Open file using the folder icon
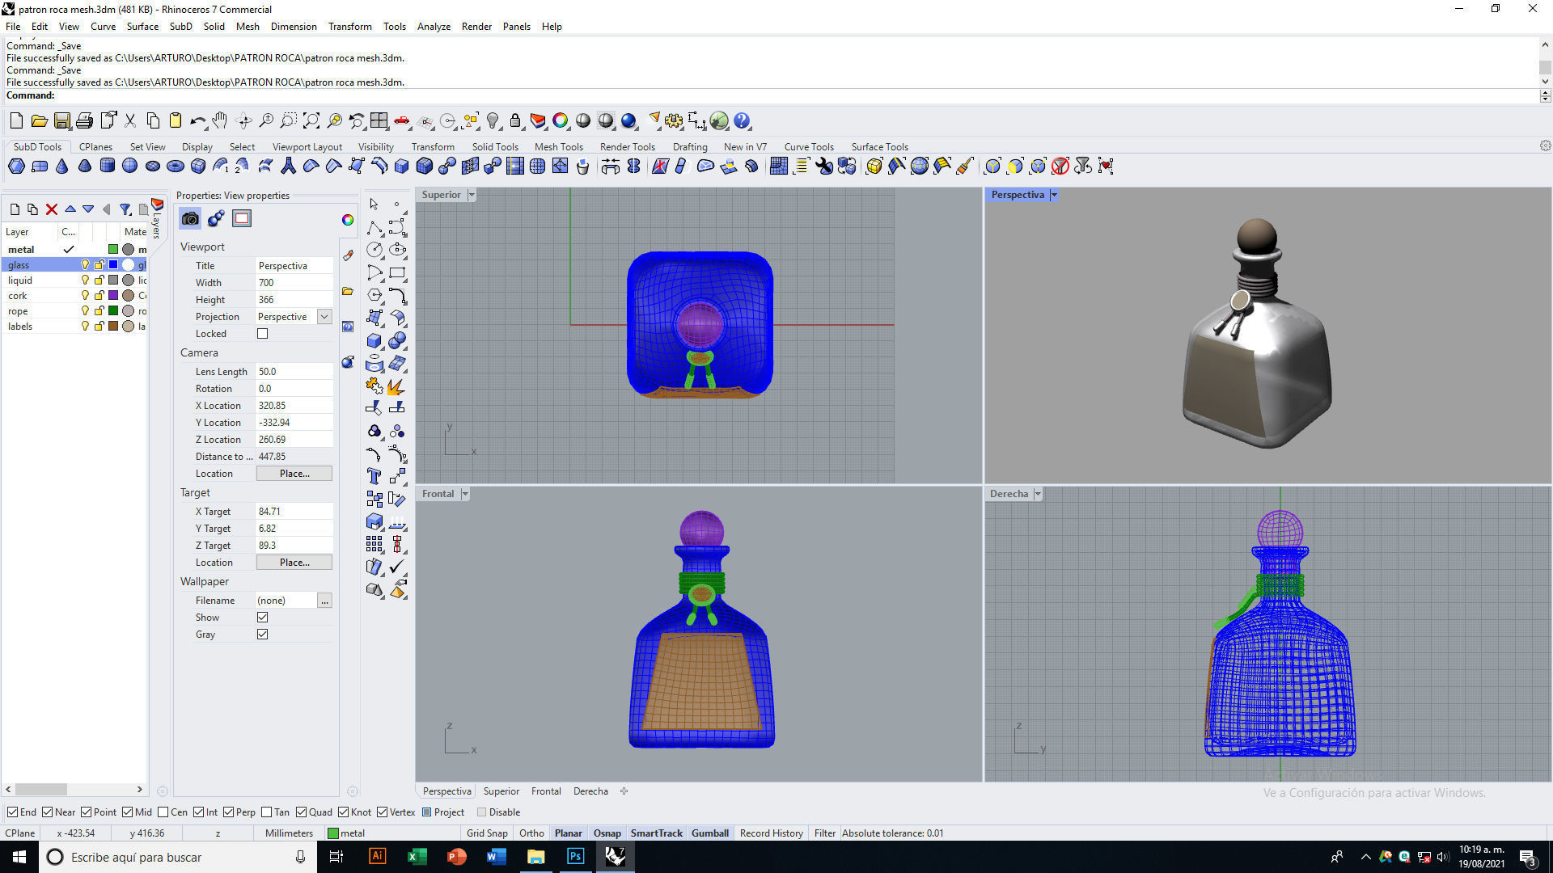The height and width of the screenshot is (873, 1553). [39, 121]
